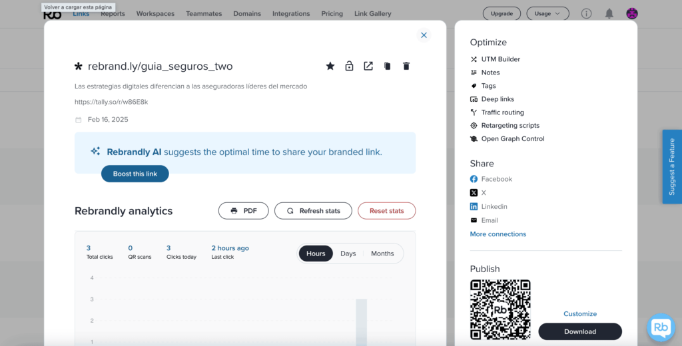Image resolution: width=682 pixels, height=346 pixels.
Task: Expand the Usage dropdown
Action: (x=547, y=13)
